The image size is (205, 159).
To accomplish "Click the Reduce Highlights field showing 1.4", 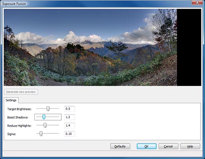I will (69, 125).
